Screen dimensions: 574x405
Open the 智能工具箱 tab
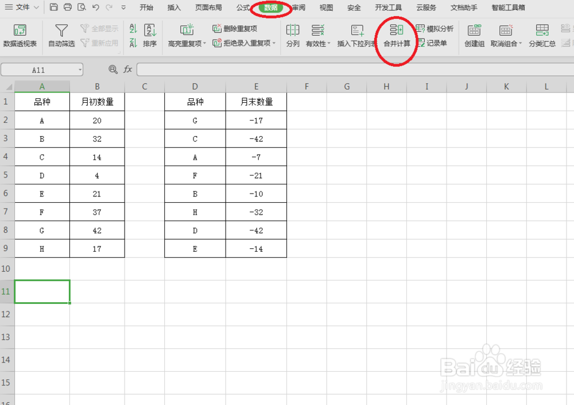coord(508,7)
